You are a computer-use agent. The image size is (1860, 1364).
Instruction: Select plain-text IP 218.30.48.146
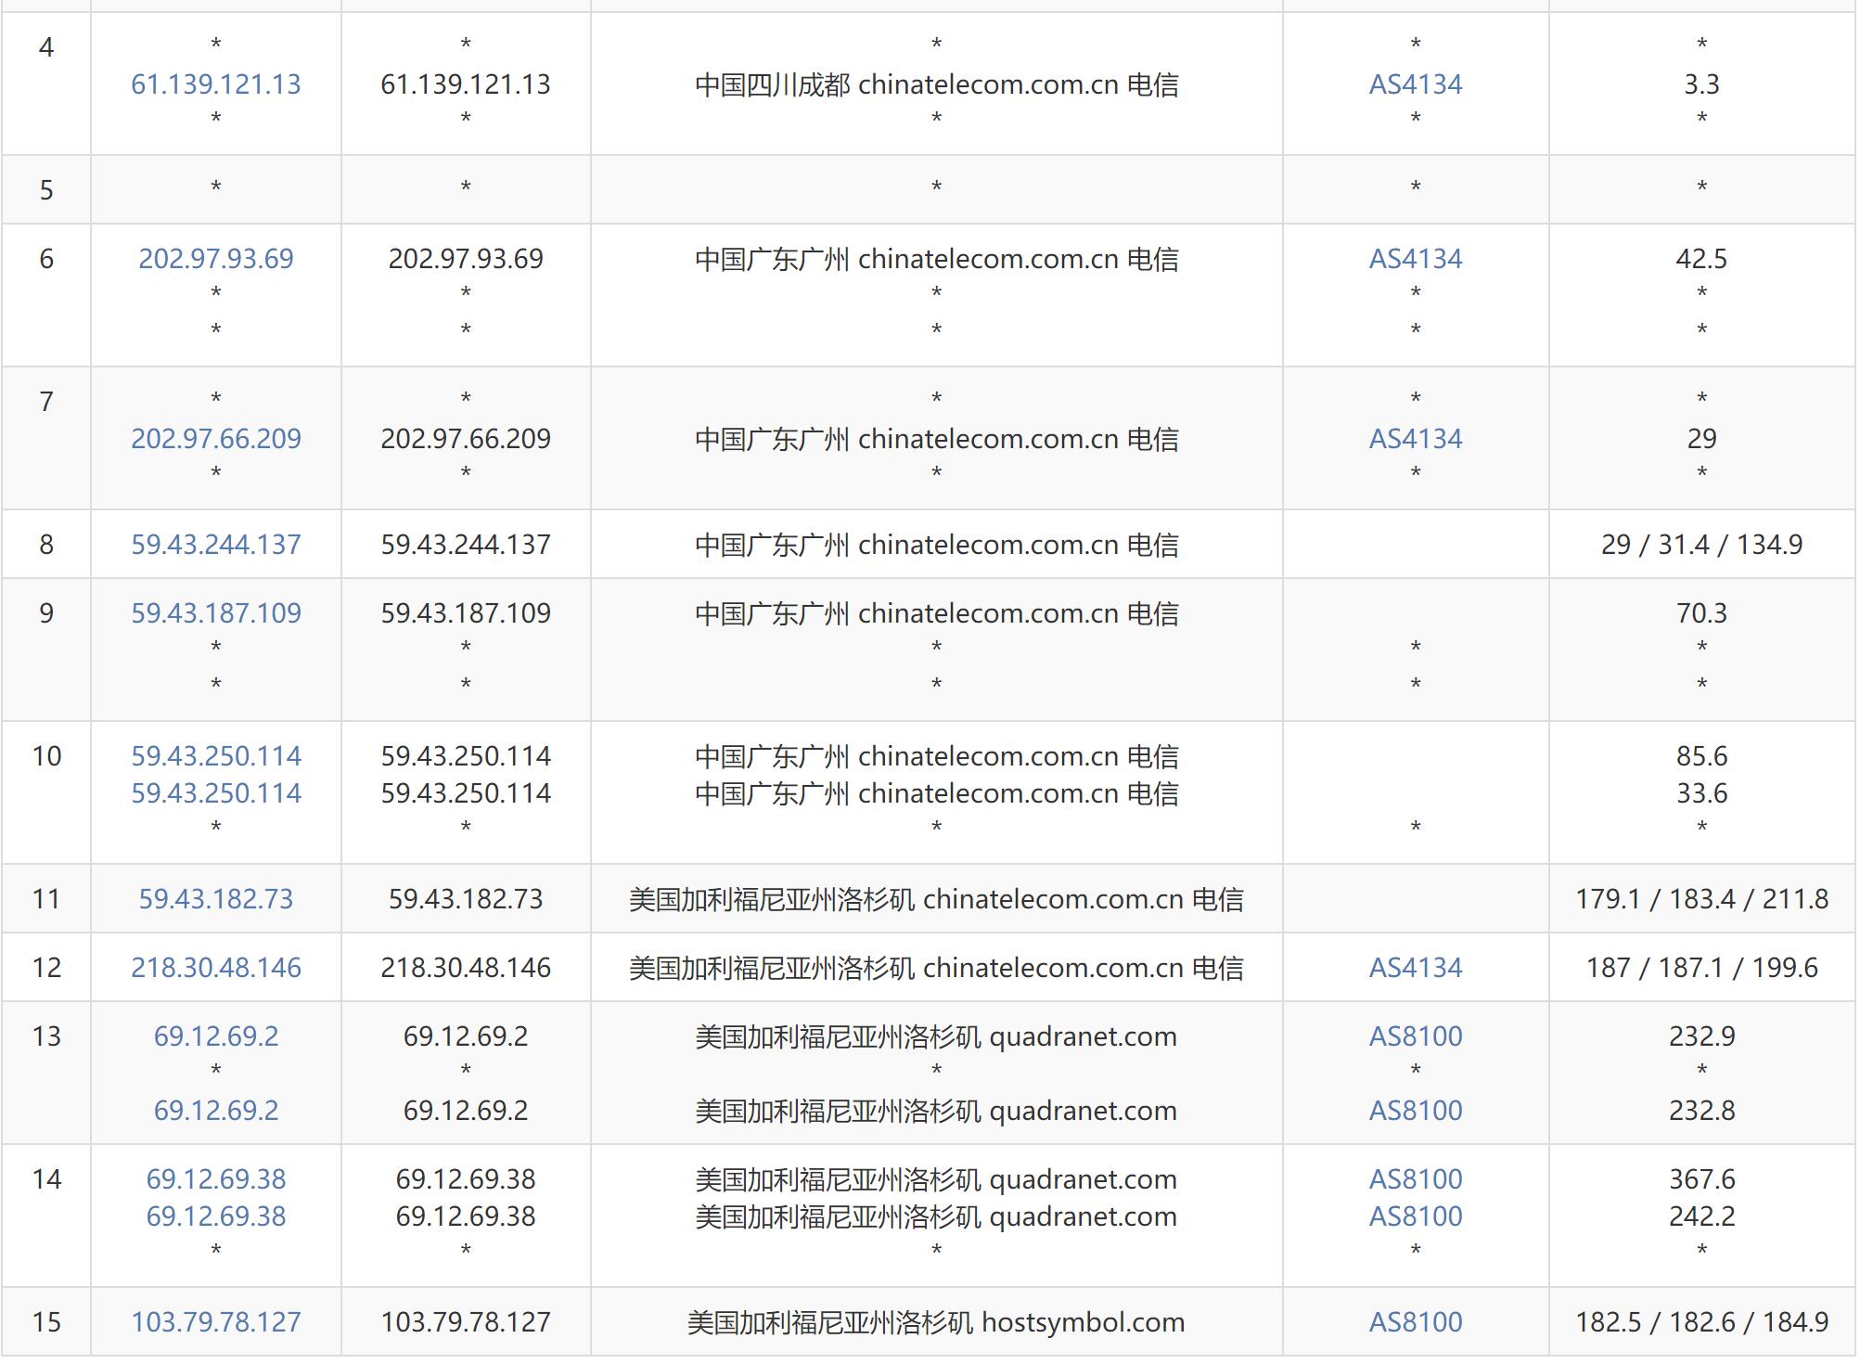pos(466,968)
